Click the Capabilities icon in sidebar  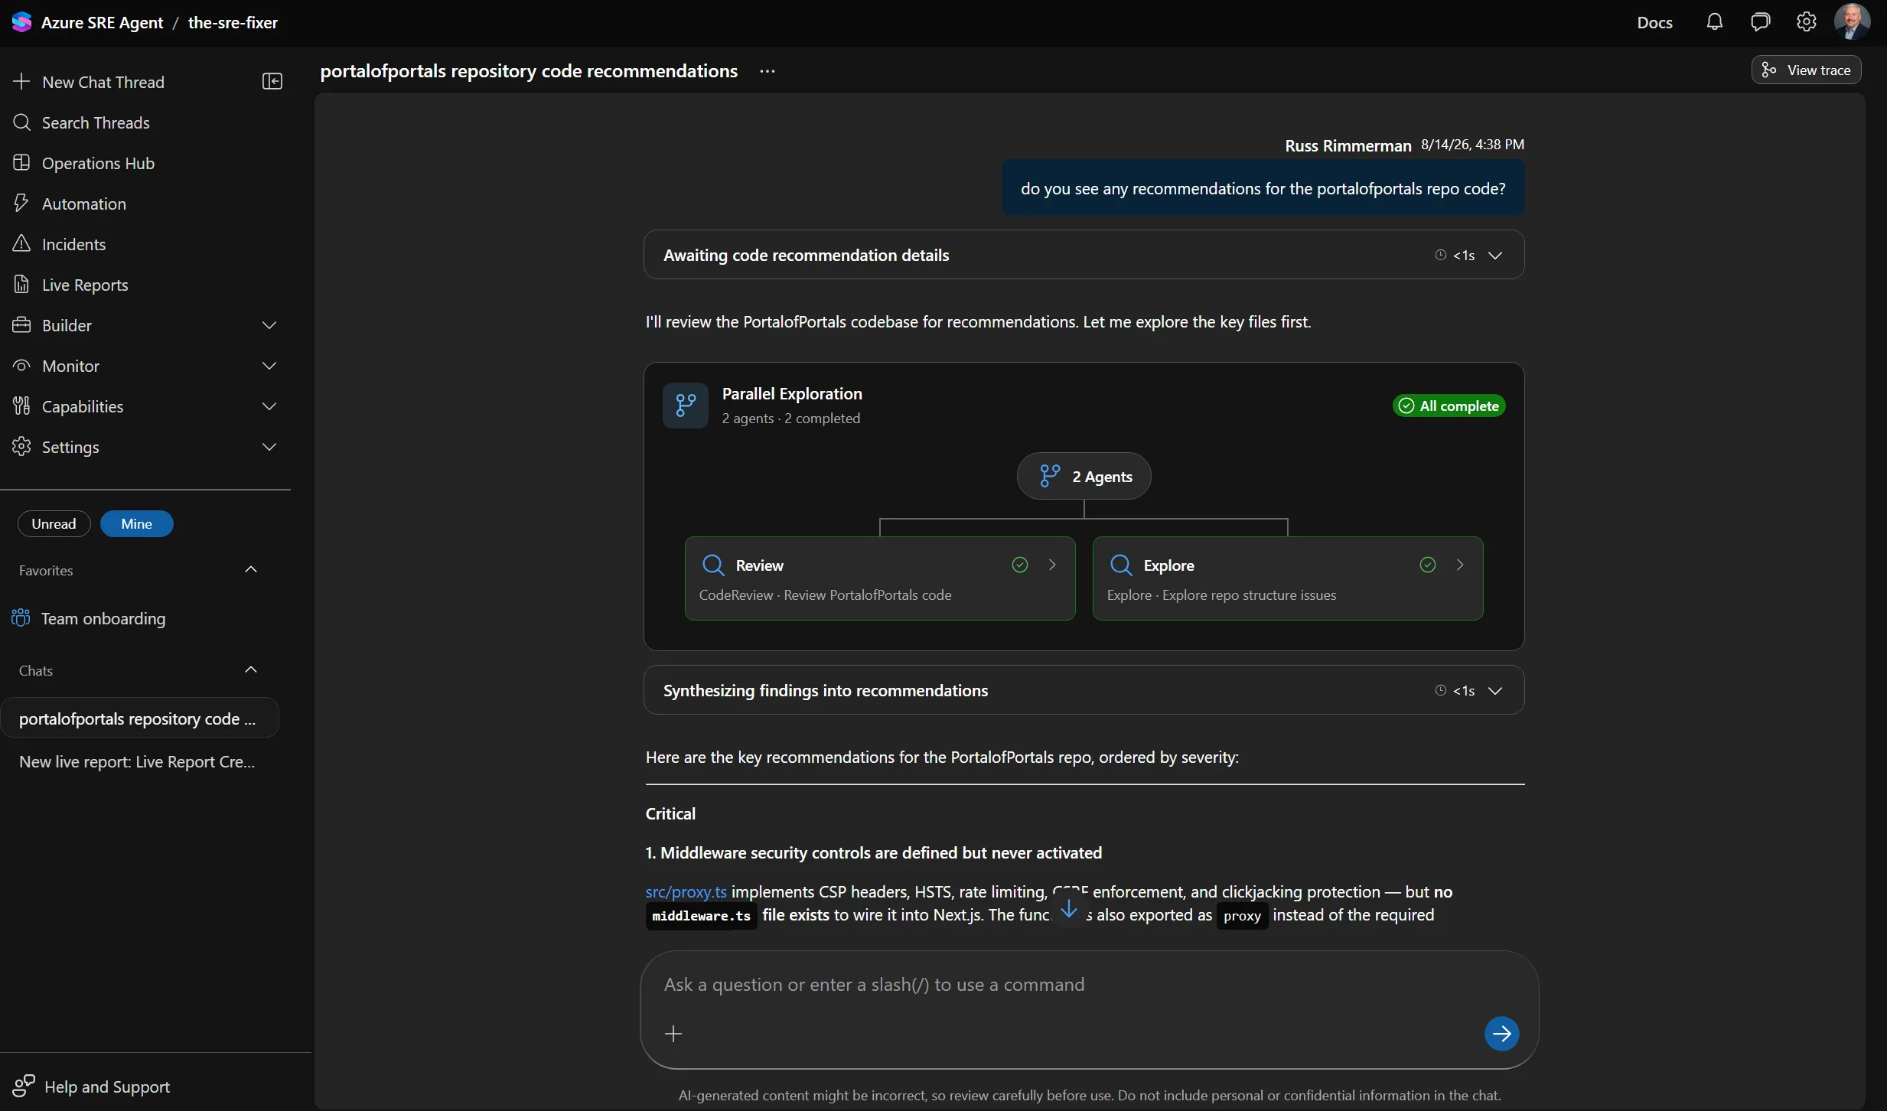pyautogui.click(x=21, y=406)
